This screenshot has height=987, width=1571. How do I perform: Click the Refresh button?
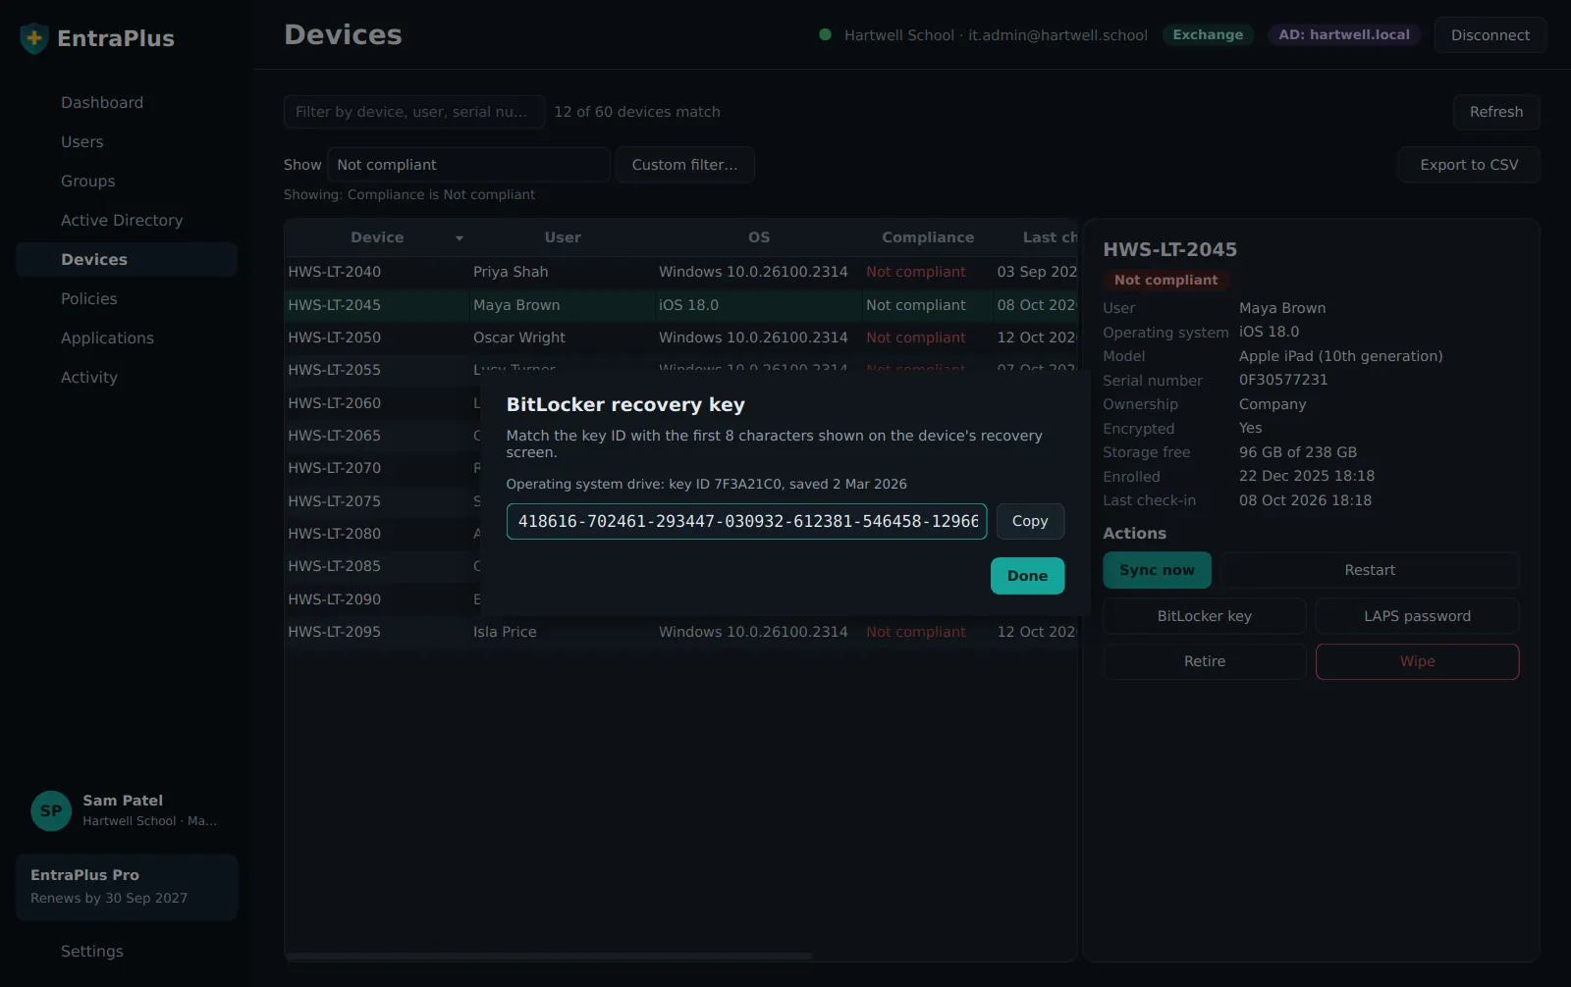click(x=1496, y=112)
